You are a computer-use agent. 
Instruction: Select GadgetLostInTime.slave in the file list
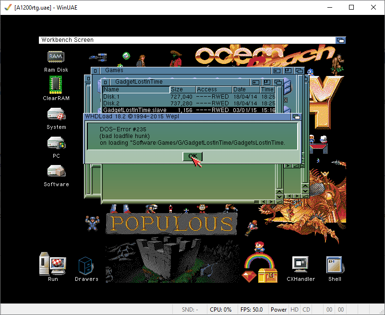tap(135, 110)
